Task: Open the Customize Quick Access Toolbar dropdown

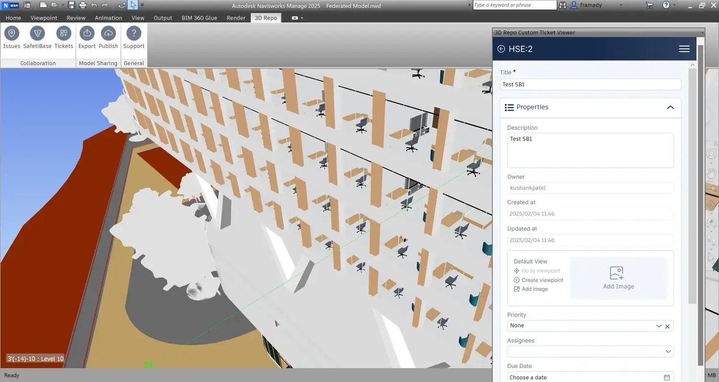Action: click(x=142, y=5)
